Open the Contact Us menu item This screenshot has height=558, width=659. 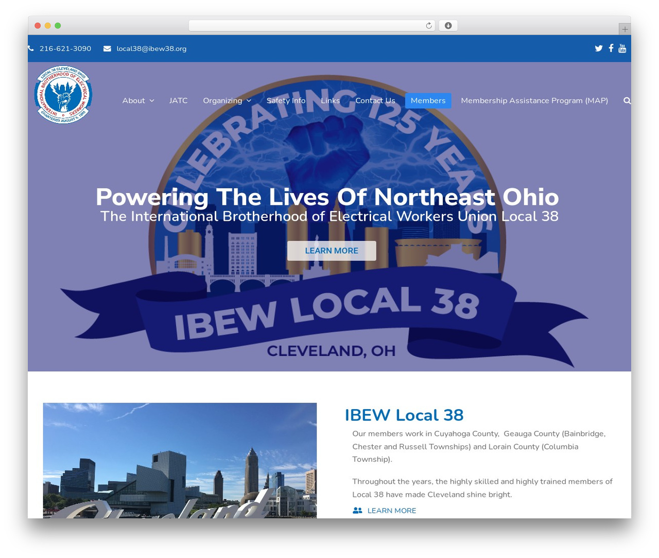[x=375, y=101]
